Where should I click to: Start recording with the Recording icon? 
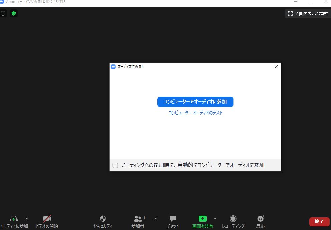pos(233,219)
